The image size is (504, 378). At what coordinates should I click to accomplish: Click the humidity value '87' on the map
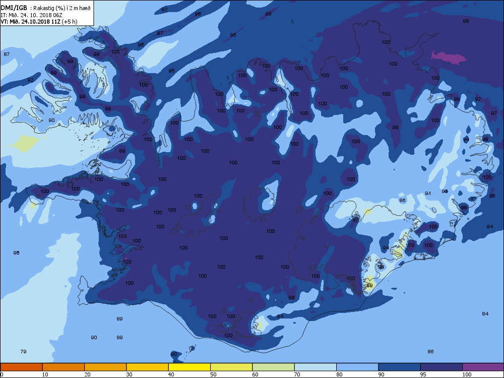tap(7, 54)
